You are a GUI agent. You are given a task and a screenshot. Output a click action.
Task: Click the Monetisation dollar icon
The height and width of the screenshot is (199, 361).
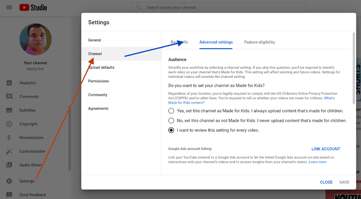(9, 137)
